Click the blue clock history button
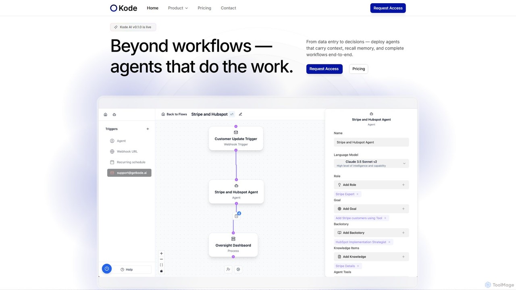Image resolution: width=516 pixels, height=290 pixels. pyautogui.click(x=107, y=269)
